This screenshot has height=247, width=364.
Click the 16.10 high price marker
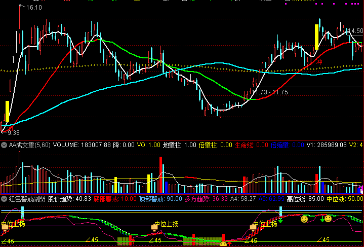[x=34, y=8]
